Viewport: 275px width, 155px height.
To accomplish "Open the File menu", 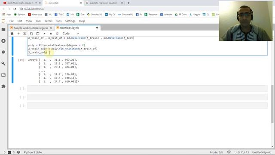I will [x=12, y=21].
